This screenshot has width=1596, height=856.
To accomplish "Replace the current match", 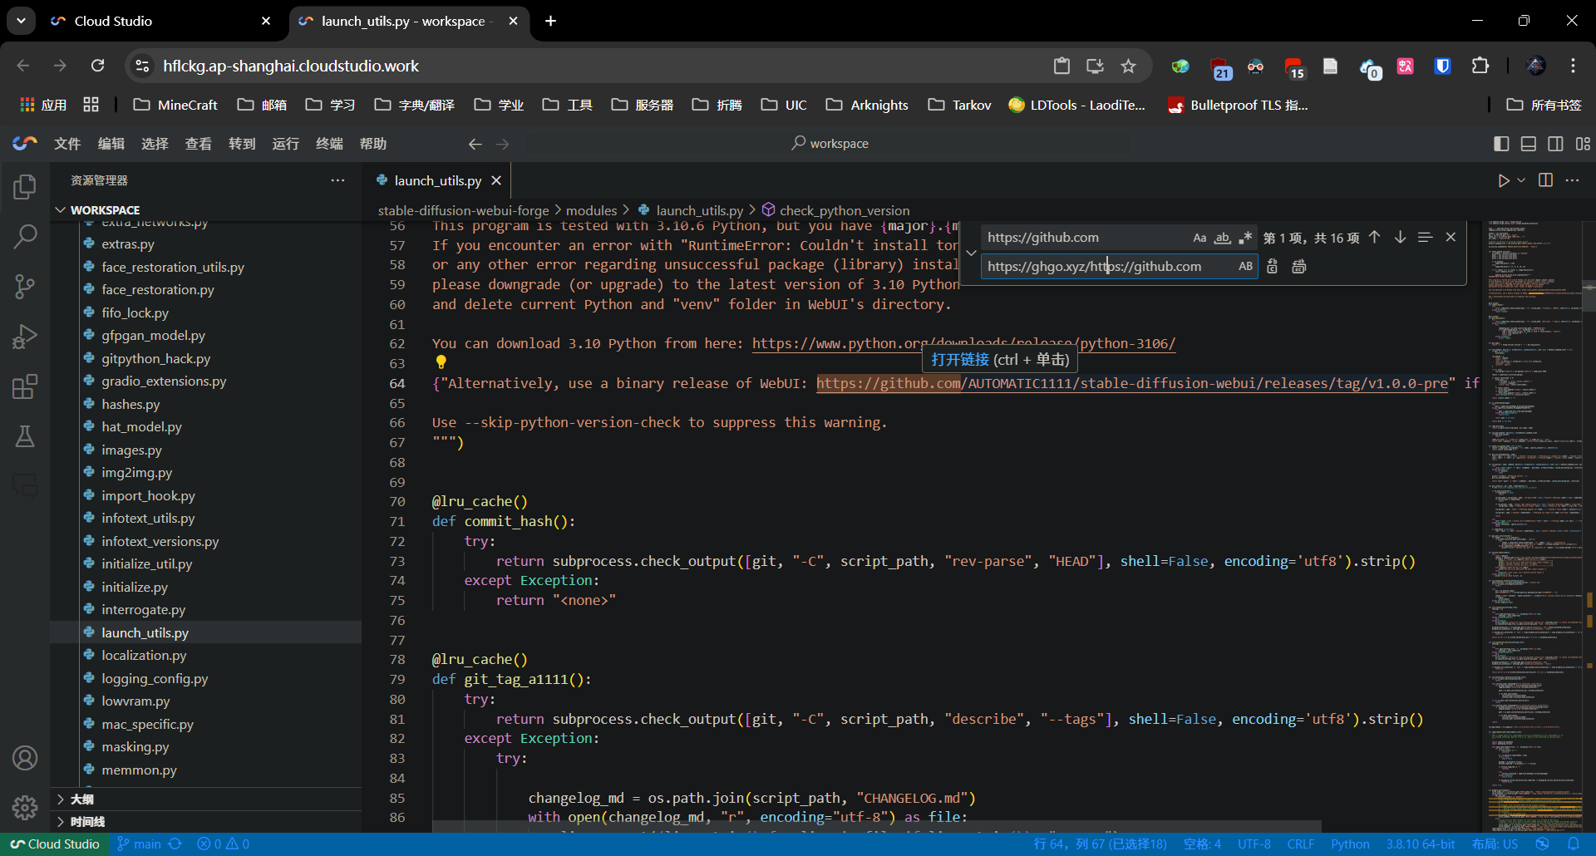I will pyautogui.click(x=1272, y=267).
